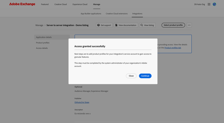Image resolution: width=224 pixels, height=123 pixels.
Task: Click the Get support button
Action: pos(104,25)
